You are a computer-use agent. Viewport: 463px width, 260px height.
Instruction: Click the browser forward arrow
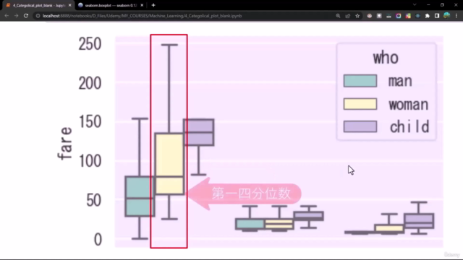16,16
